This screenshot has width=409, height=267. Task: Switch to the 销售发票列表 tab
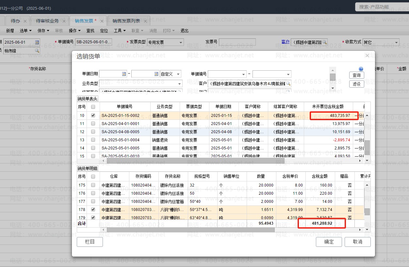pos(126,21)
